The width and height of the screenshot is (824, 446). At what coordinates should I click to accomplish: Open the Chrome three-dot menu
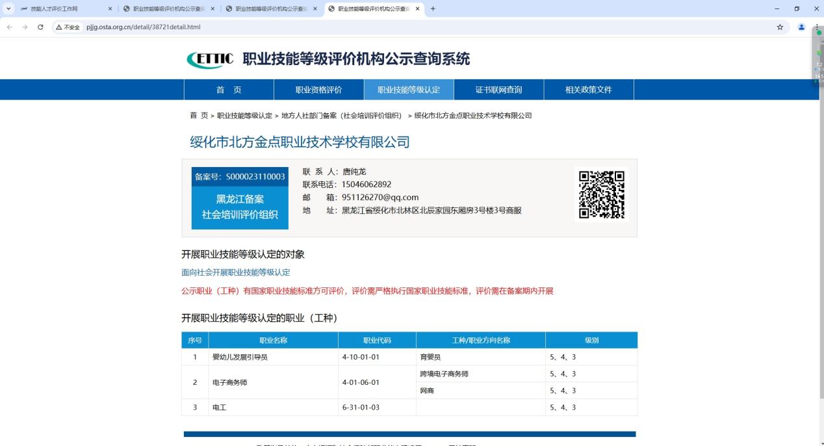[817, 27]
